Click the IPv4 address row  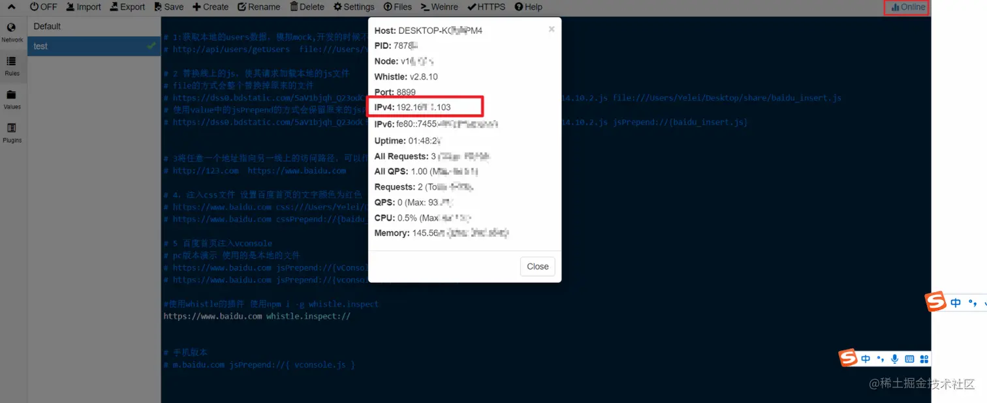pyautogui.click(x=413, y=107)
